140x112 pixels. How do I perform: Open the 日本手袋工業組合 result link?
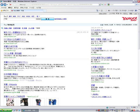(x=11, y=74)
